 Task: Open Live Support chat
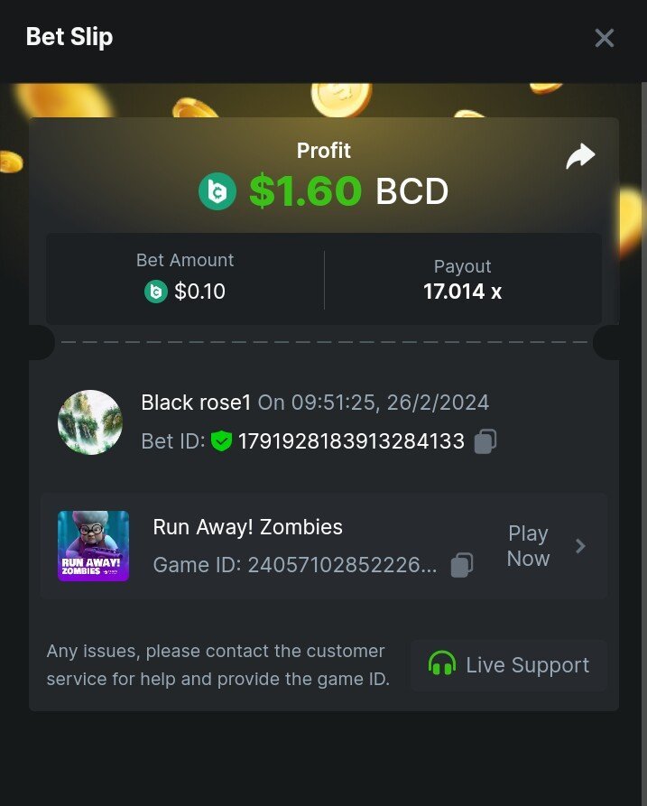tap(509, 665)
